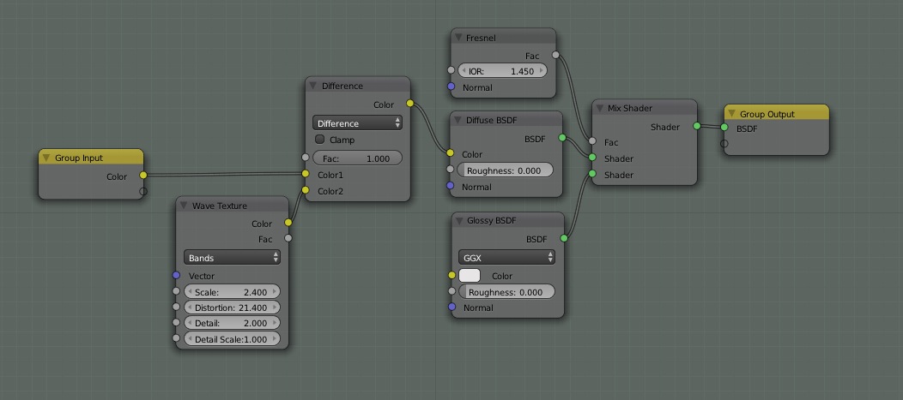Viewport: 903px width, 400px height.
Task: Click the Group Input Color output socket
Action: [142, 176]
